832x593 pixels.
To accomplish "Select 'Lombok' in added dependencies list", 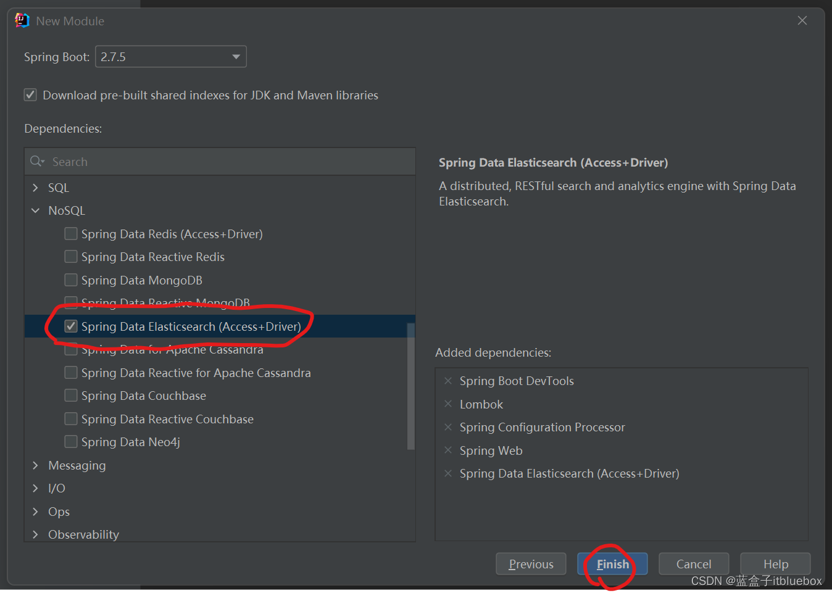I will 481,404.
